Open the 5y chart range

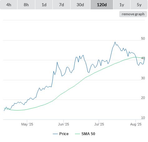(139, 5)
